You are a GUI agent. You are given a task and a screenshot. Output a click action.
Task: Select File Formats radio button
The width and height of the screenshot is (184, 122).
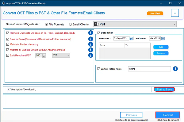click(x=47, y=25)
